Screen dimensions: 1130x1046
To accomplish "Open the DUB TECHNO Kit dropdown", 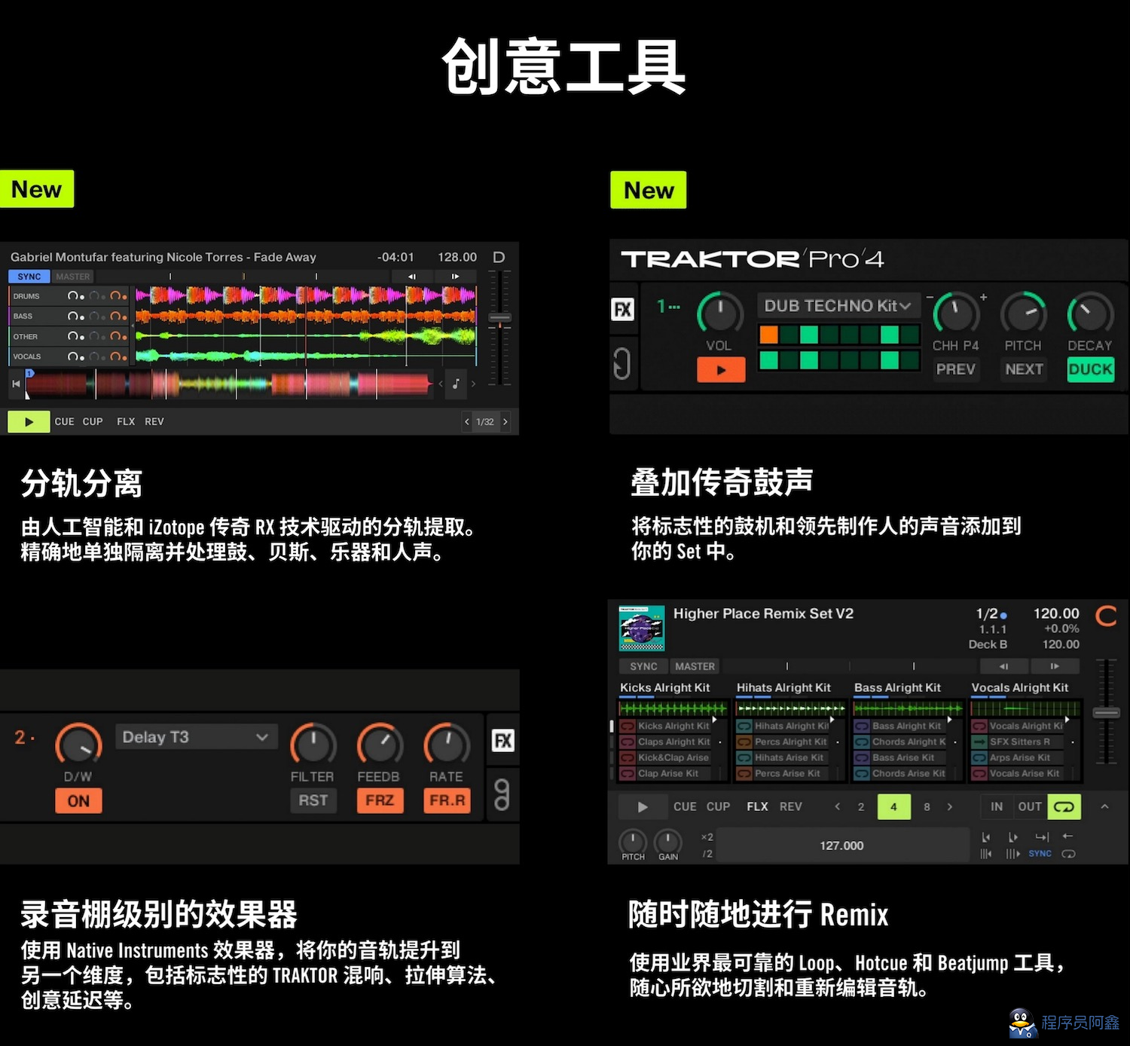I will point(838,306).
